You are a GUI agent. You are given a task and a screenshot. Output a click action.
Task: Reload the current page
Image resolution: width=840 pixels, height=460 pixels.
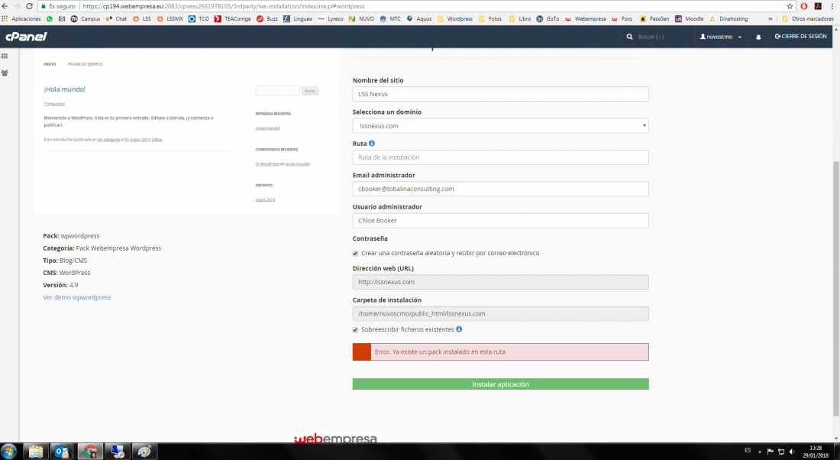click(29, 6)
